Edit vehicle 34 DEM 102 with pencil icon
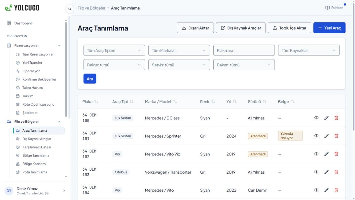 tap(326, 154)
